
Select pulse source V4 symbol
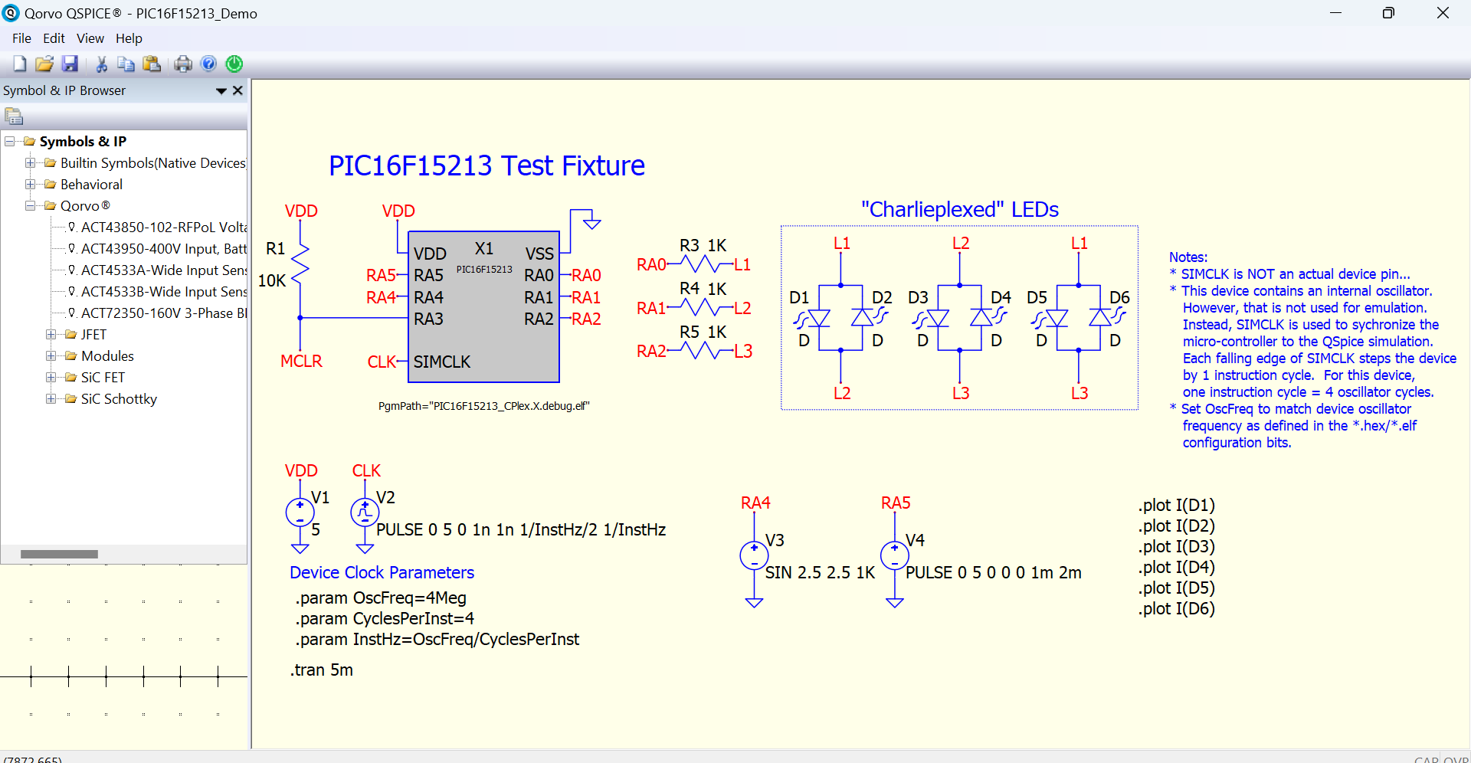click(895, 555)
